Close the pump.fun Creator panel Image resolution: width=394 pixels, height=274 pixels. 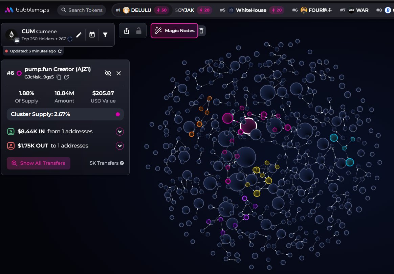(x=118, y=73)
